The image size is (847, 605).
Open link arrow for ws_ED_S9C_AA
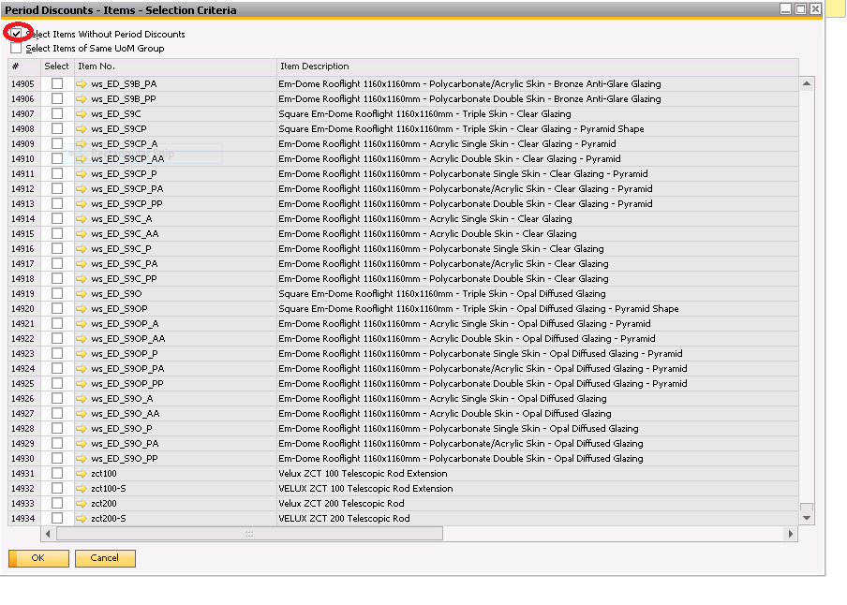81,234
